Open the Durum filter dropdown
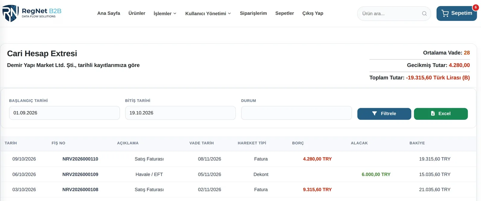Screen dimensions: 481x201 tap(296, 113)
